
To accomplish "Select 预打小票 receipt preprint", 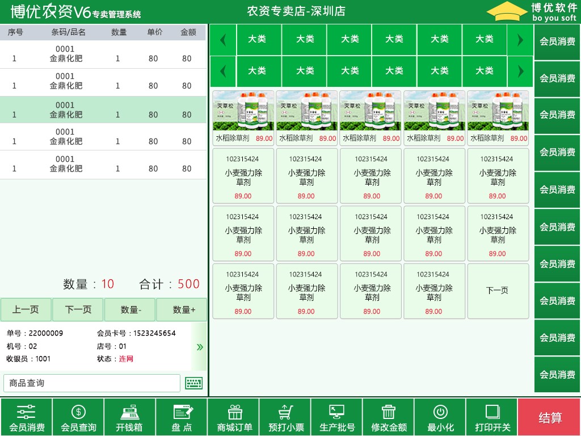I will coord(285,417).
